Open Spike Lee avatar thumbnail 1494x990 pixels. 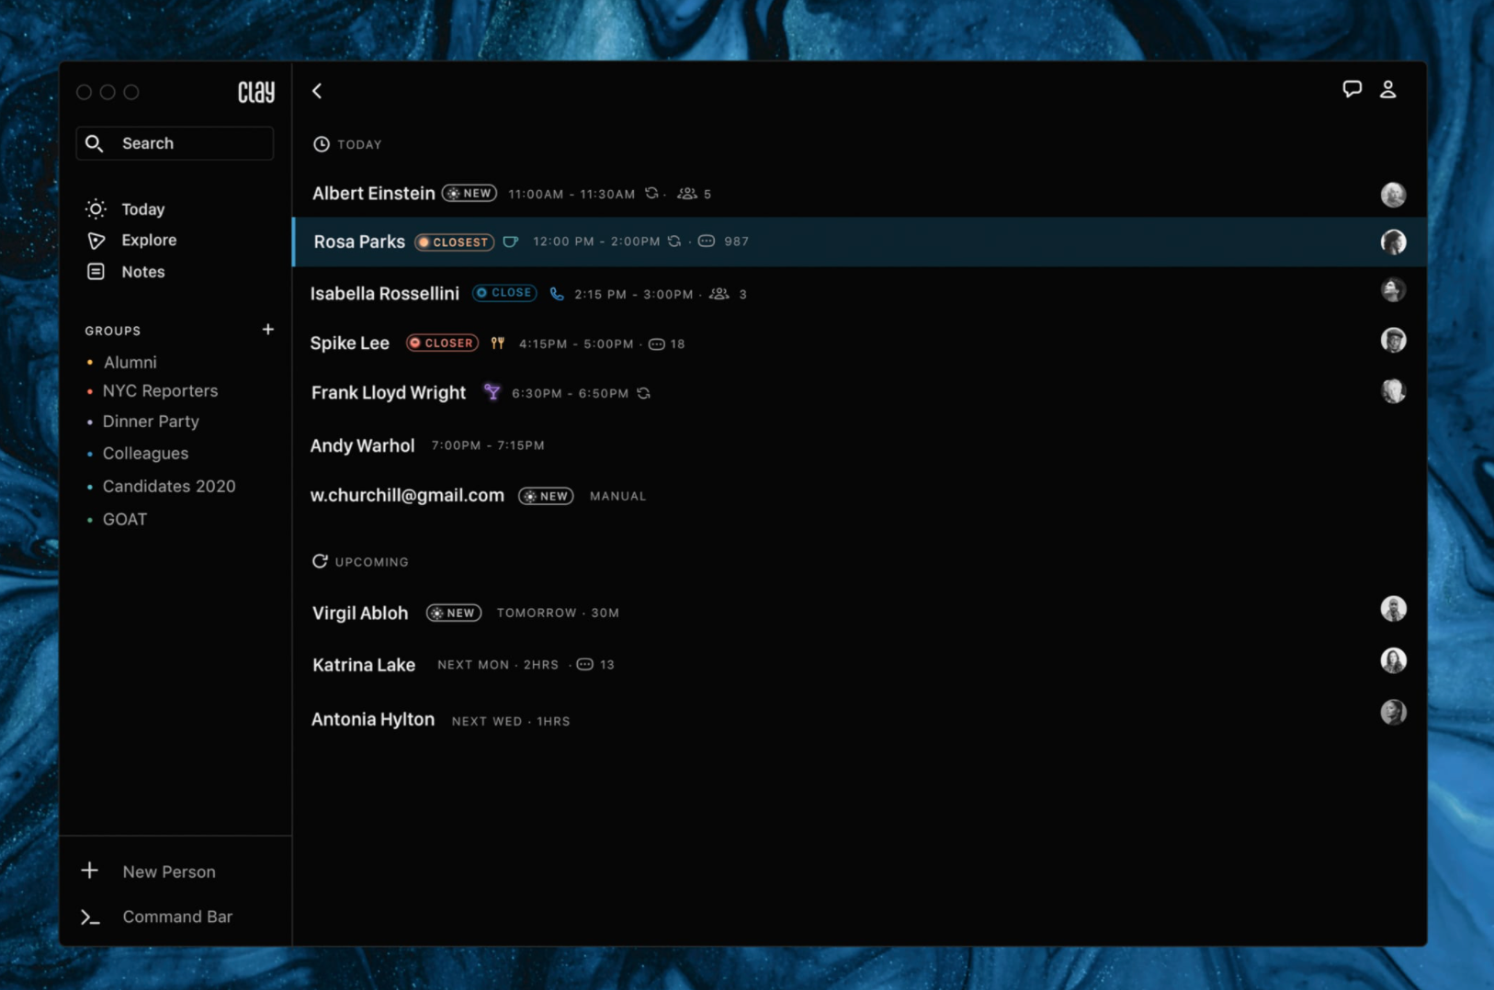pyautogui.click(x=1393, y=340)
